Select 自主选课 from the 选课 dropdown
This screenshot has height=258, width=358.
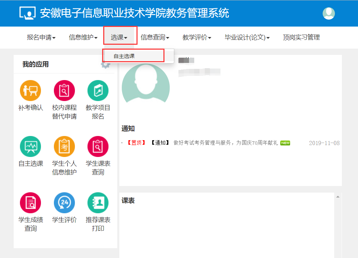pyautogui.click(x=124, y=56)
